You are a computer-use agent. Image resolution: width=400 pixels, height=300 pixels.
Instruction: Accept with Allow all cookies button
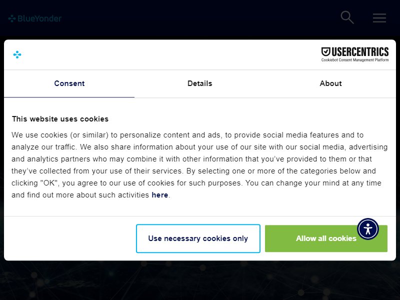click(326, 238)
